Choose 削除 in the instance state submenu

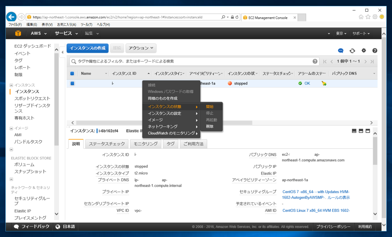[210, 126]
